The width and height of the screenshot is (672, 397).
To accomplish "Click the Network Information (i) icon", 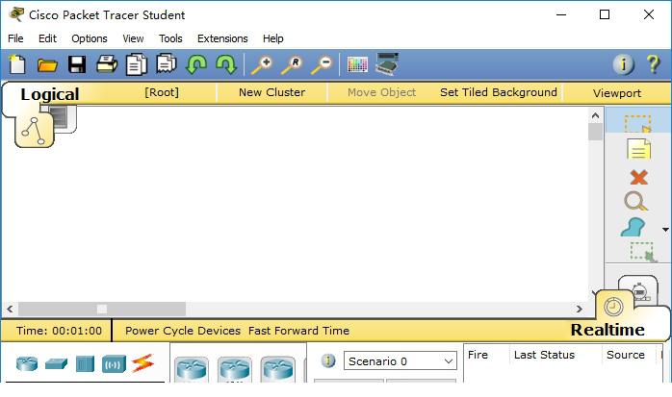I will click(x=623, y=64).
